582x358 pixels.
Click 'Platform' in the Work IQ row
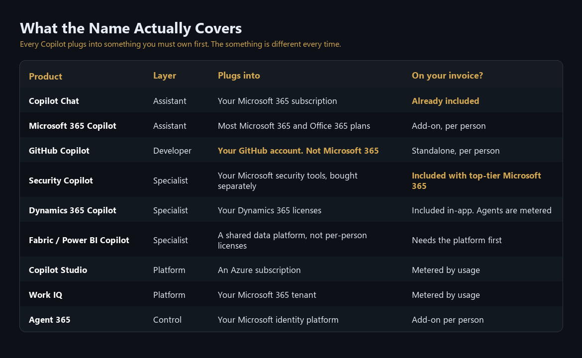[x=169, y=295]
